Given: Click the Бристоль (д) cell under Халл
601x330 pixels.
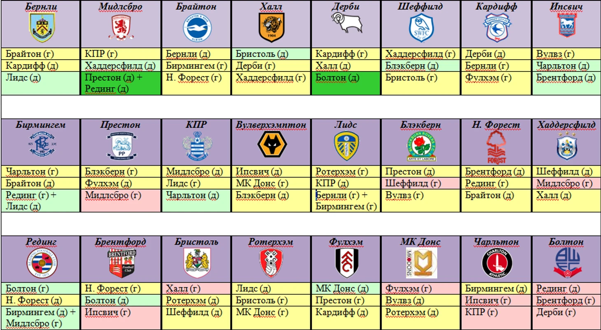Looking at the screenshot, I should click(271, 54).
